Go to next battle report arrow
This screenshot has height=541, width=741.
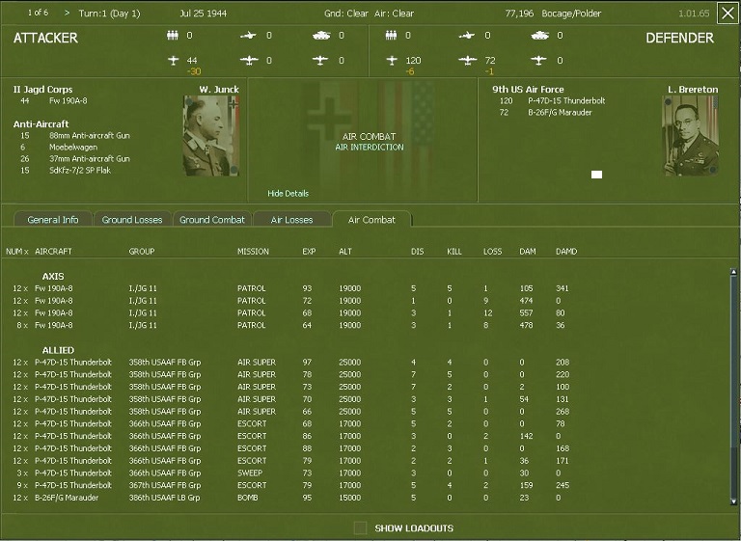[x=67, y=13]
